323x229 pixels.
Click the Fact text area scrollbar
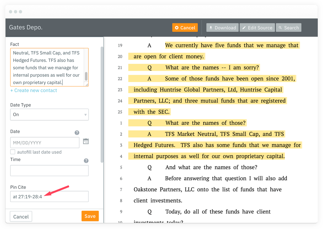click(86, 76)
